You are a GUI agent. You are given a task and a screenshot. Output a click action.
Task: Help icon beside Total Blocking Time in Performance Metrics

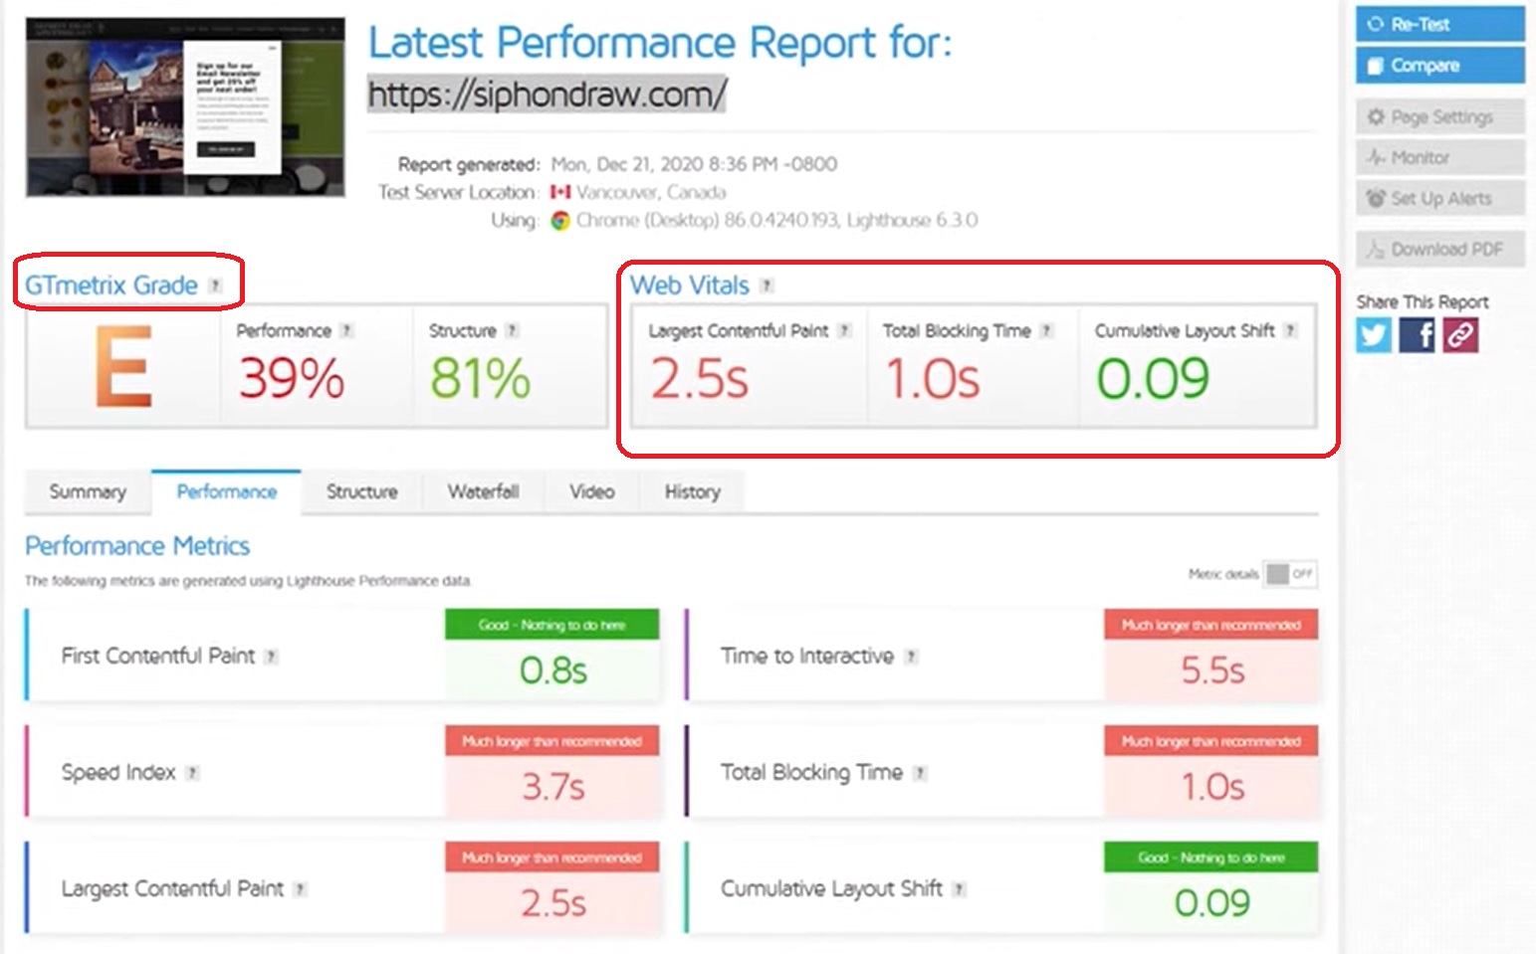[920, 773]
